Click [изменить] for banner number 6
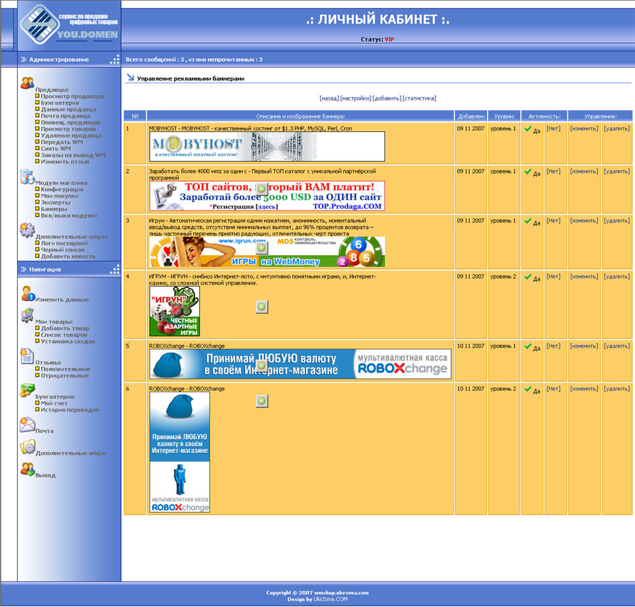 tap(584, 389)
